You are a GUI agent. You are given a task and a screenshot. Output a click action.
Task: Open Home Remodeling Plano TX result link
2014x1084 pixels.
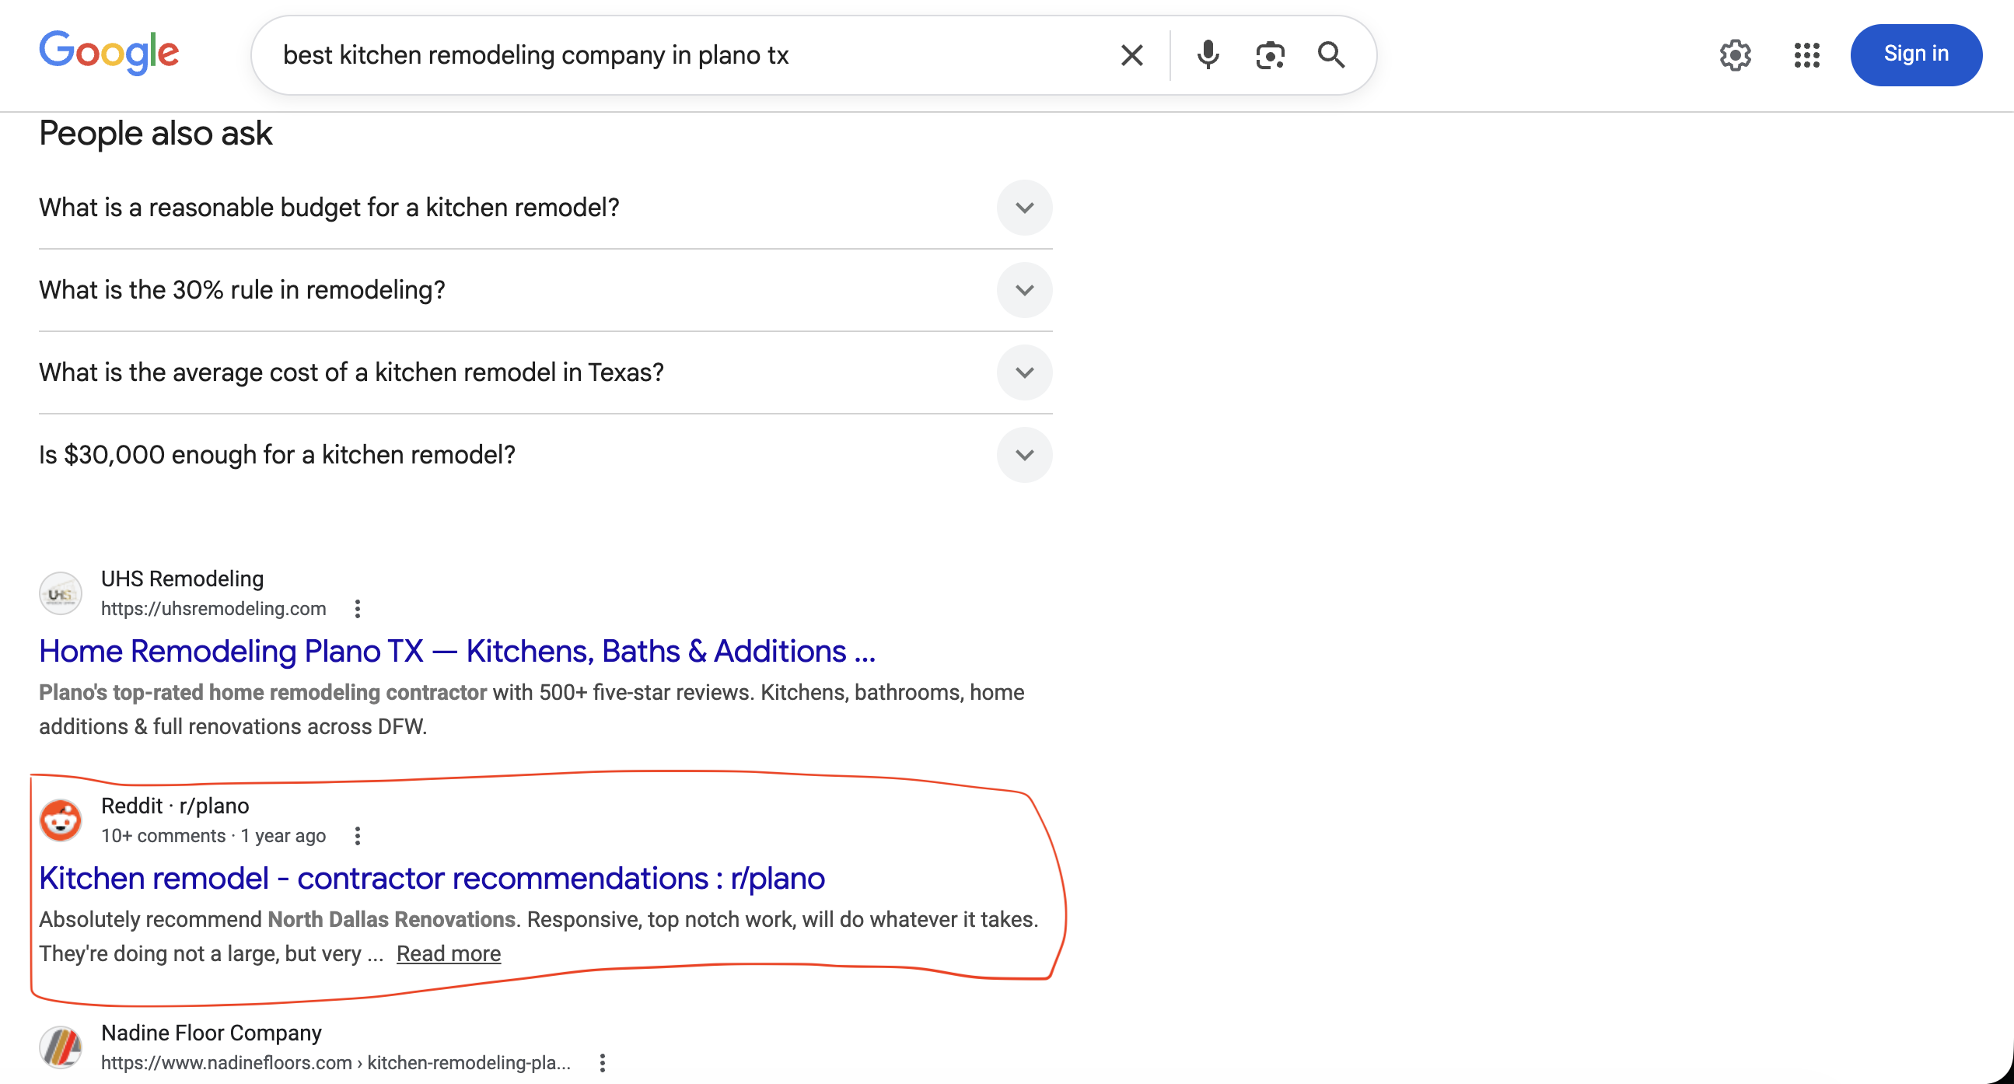pyautogui.click(x=457, y=652)
